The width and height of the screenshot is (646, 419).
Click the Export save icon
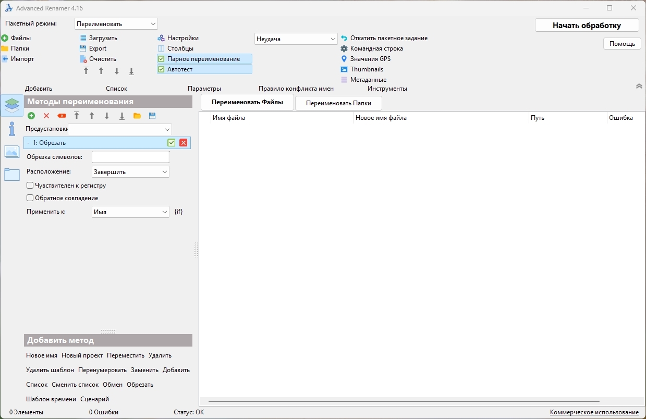tap(83, 48)
